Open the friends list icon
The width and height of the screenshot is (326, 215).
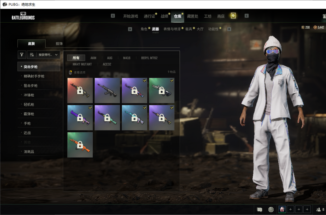318,210
